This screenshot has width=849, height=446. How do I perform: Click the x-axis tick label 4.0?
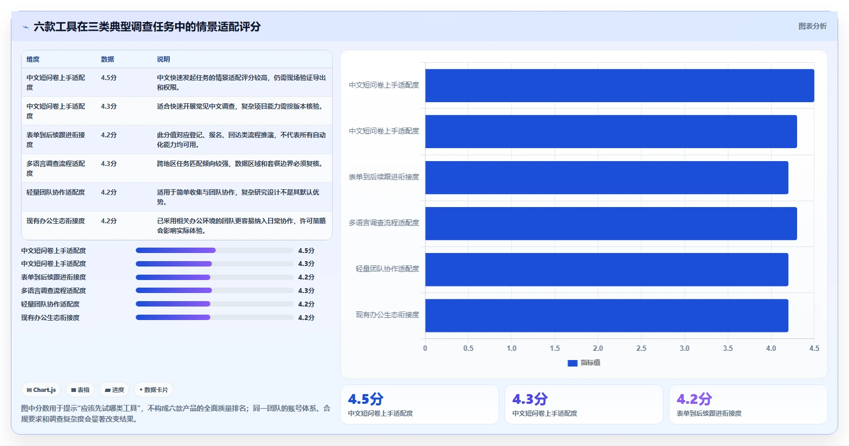[x=771, y=348]
